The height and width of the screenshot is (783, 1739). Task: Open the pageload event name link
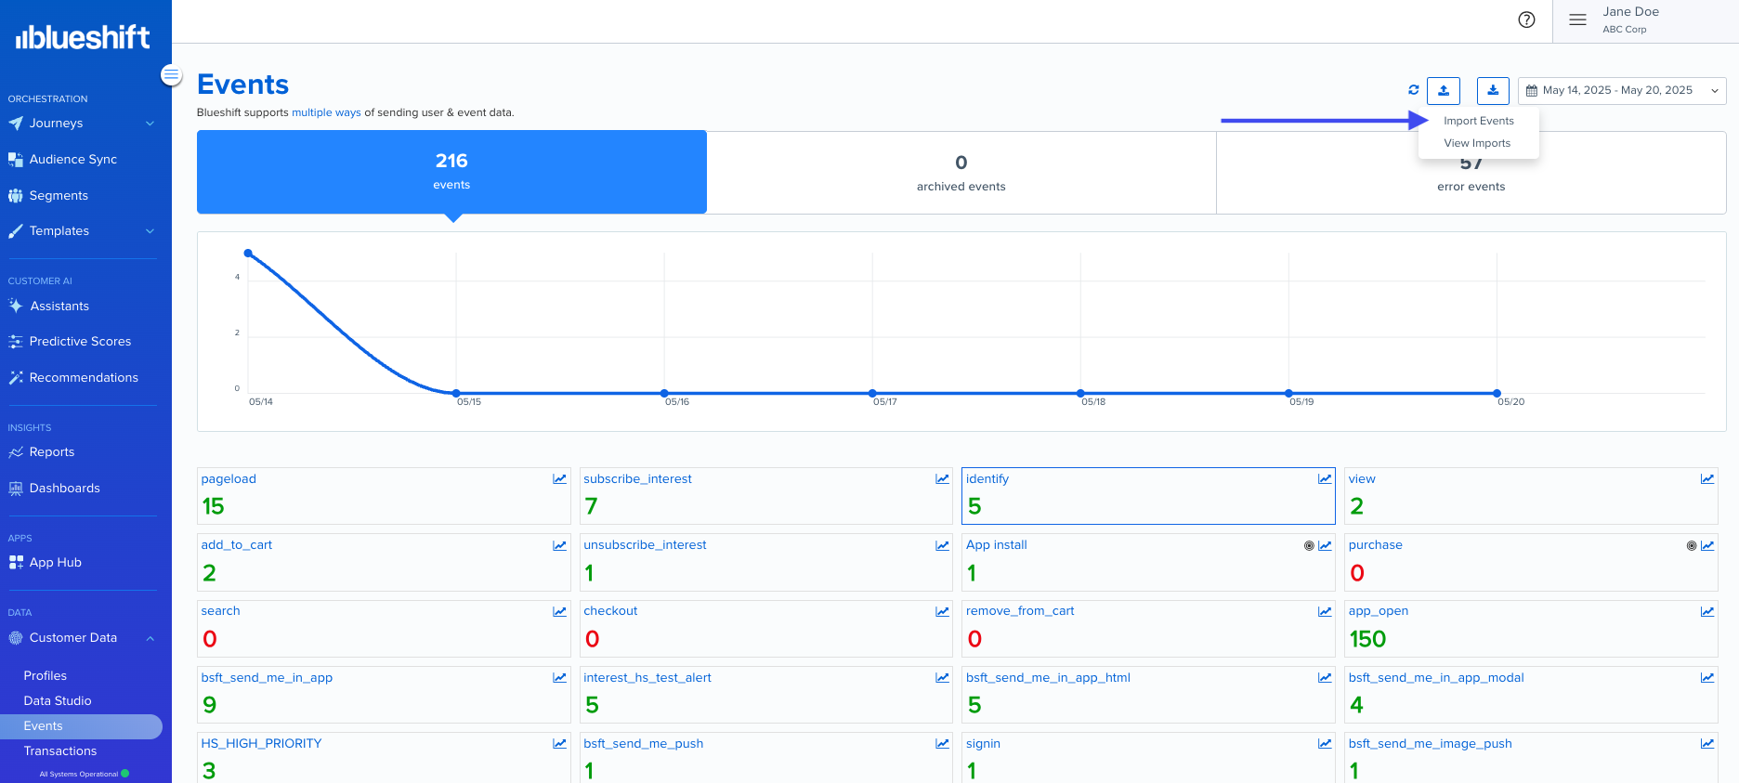(x=229, y=479)
